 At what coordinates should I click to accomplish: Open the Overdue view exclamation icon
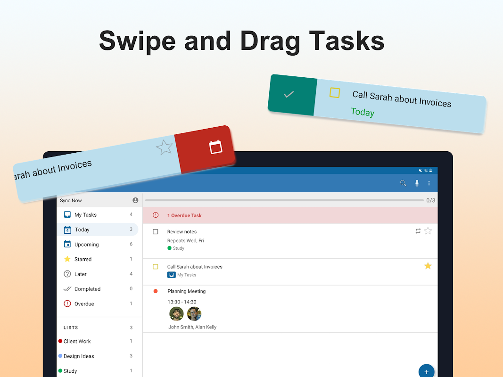pyautogui.click(x=66, y=303)
